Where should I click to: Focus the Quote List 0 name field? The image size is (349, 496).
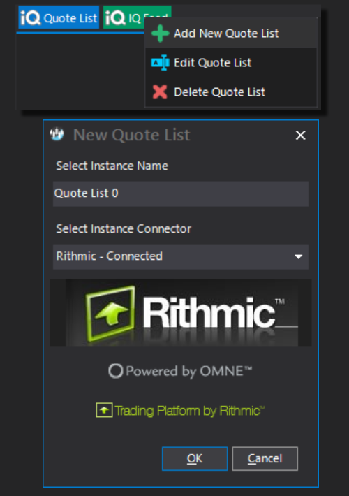(x=181, y=194)
